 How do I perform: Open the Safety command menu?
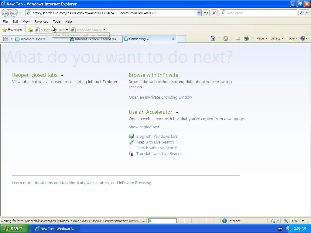(x=277, y=38)
